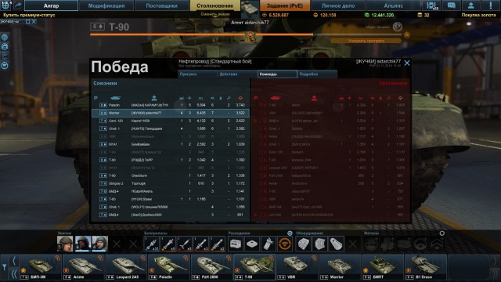Select the Leopard 2A5 vehicle
Image resolution: width=501 pixels, height=282 pixels.
tap(127, 267)
